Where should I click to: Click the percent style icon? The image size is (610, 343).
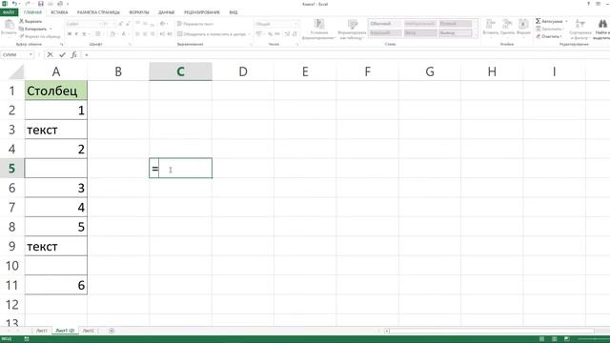(x=270, y=34)
